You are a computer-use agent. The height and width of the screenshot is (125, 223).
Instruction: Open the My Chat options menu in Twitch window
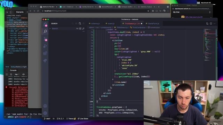(x=210, y=12)
